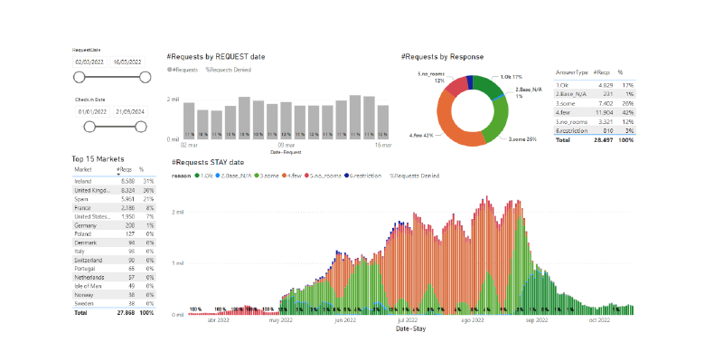The width and height of the screenshot is (723, 352).
Task: Click the 09 mar bar in REQUEST date chart
Action: coord(286,120)
